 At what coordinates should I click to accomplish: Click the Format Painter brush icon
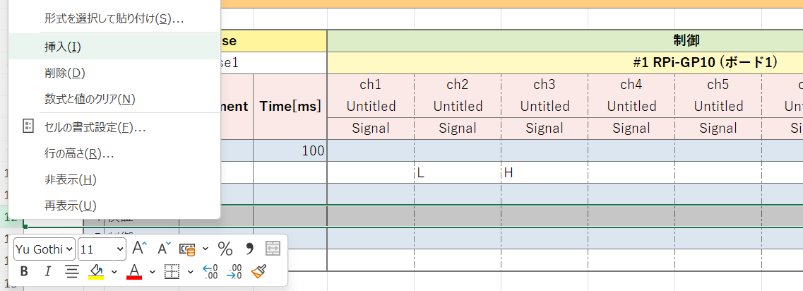[x=258, y=271]
